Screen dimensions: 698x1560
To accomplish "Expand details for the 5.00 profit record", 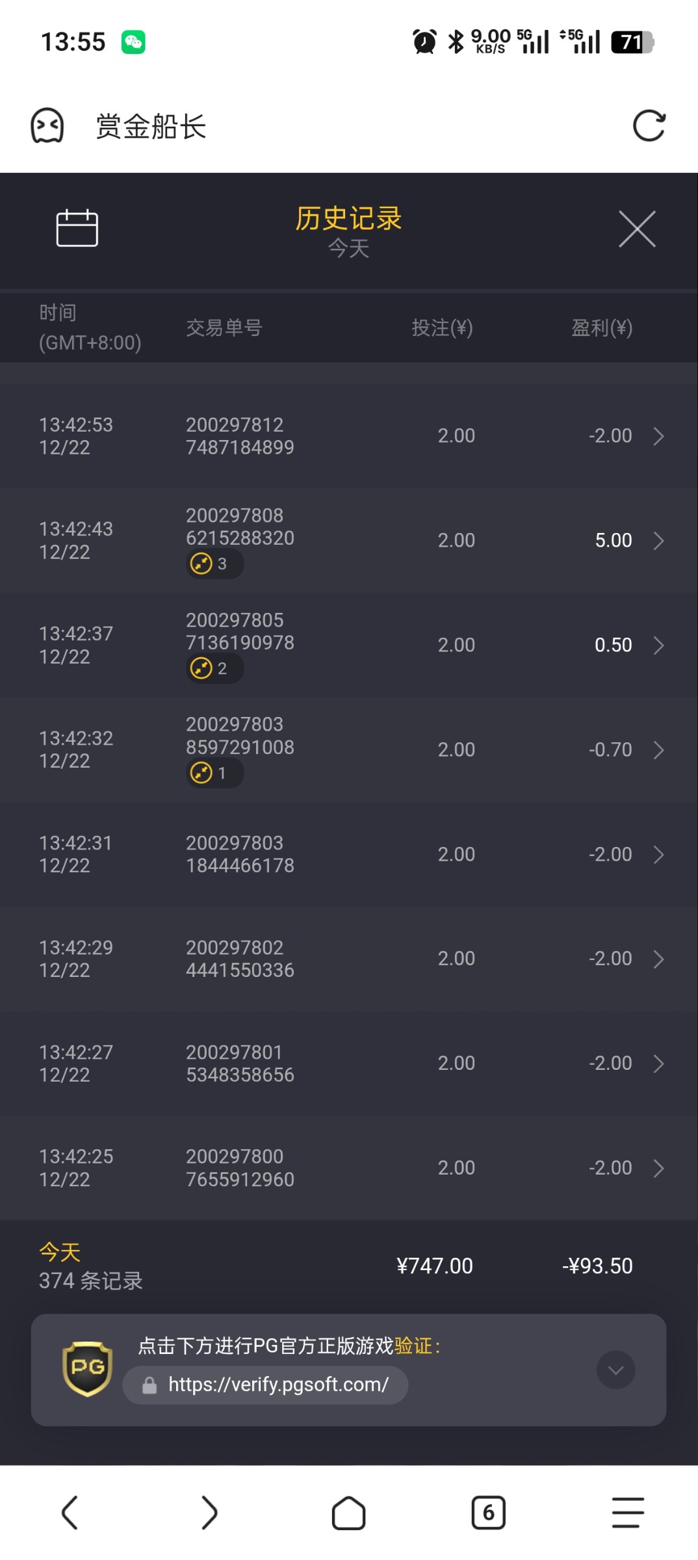I will 658,541.
